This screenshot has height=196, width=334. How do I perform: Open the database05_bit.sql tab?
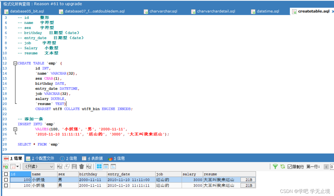tap(24, 11)
